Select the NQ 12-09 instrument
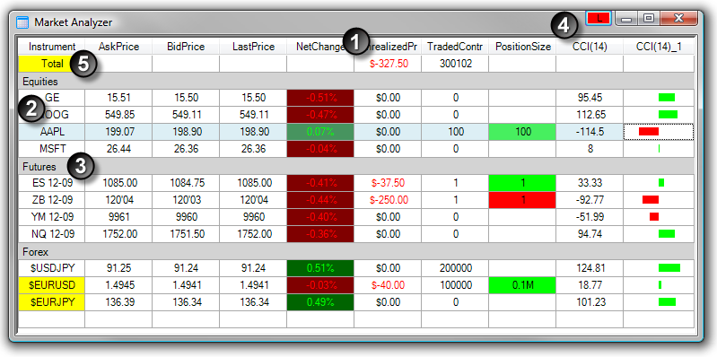717x357 pixels. coord(52,234)
